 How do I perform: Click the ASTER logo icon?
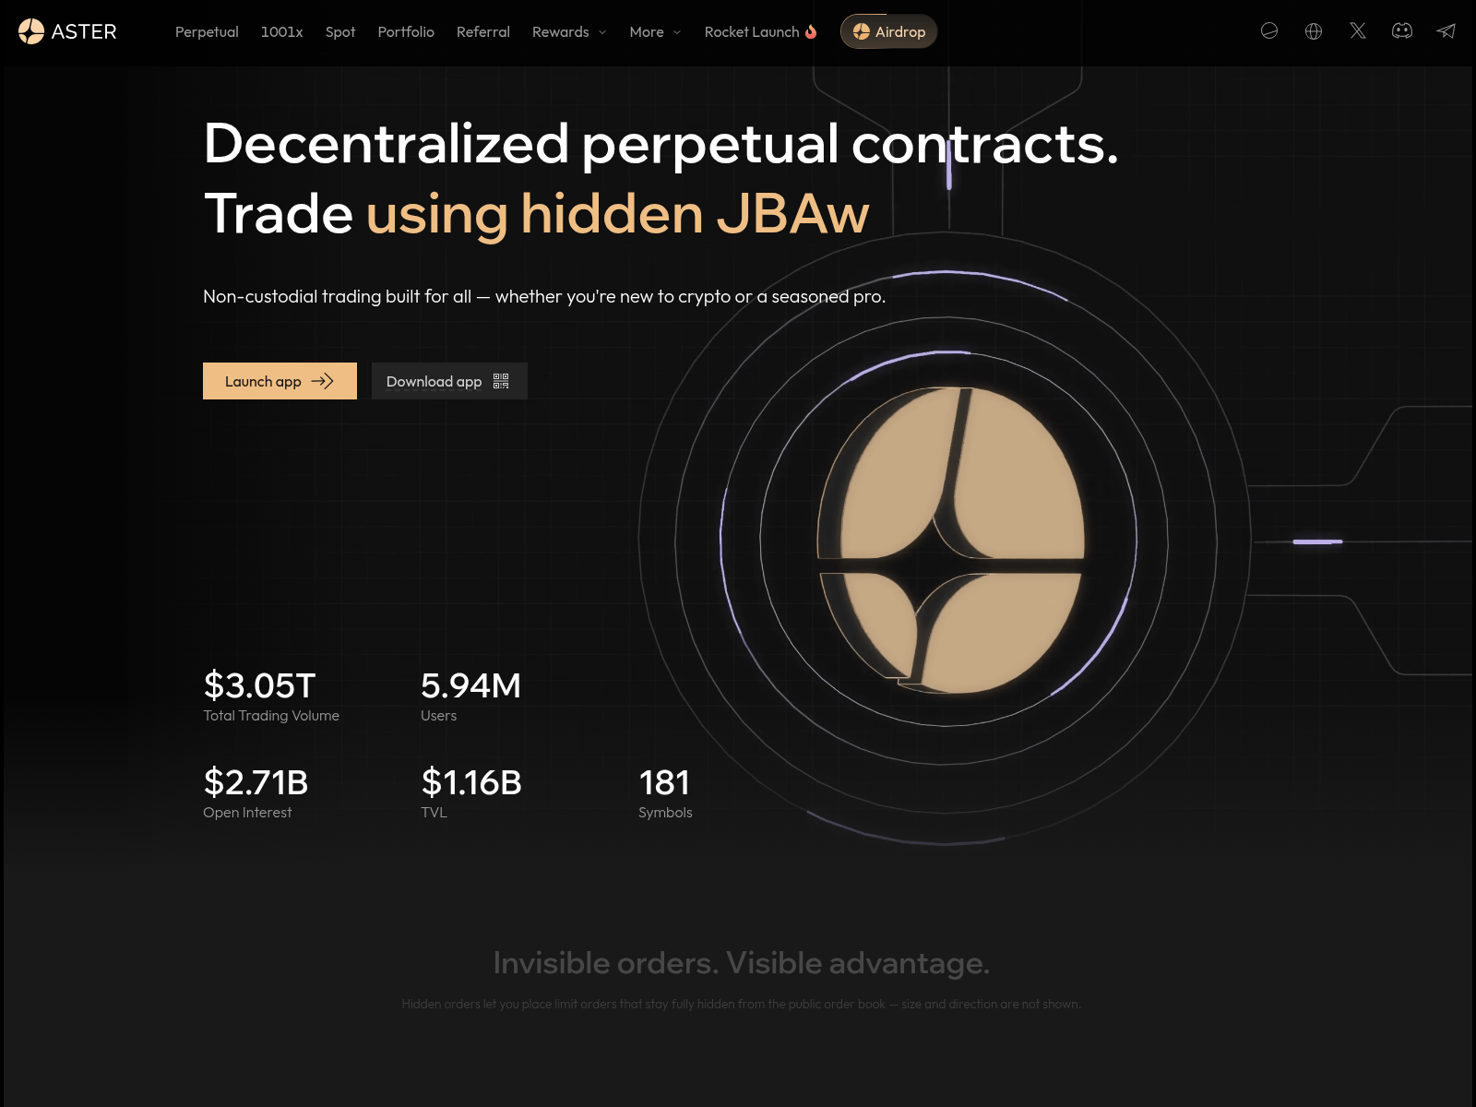click(x=31, y=31)
